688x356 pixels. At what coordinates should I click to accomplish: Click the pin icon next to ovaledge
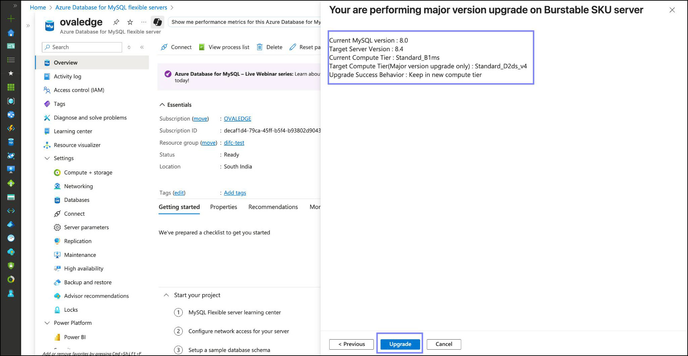tap(116, 22)
